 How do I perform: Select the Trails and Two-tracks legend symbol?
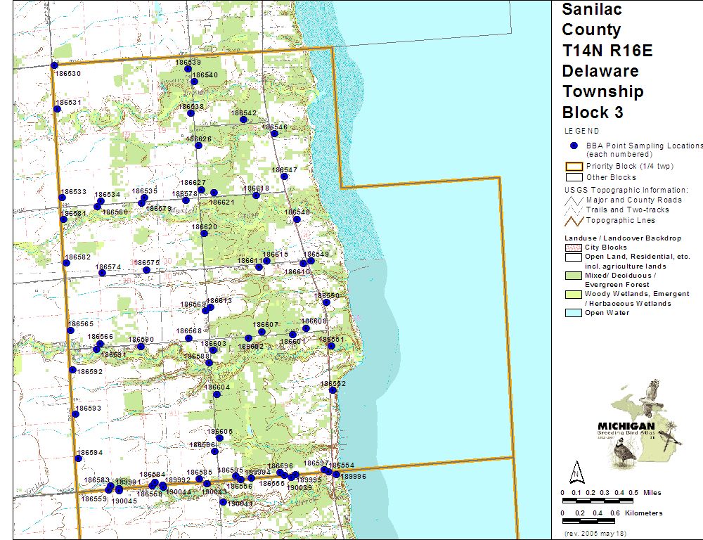click(574, 210)
